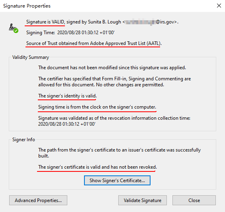The image size is (225, 212).
Task: Click the Signature Properties title text
Action: click(27, 6)
